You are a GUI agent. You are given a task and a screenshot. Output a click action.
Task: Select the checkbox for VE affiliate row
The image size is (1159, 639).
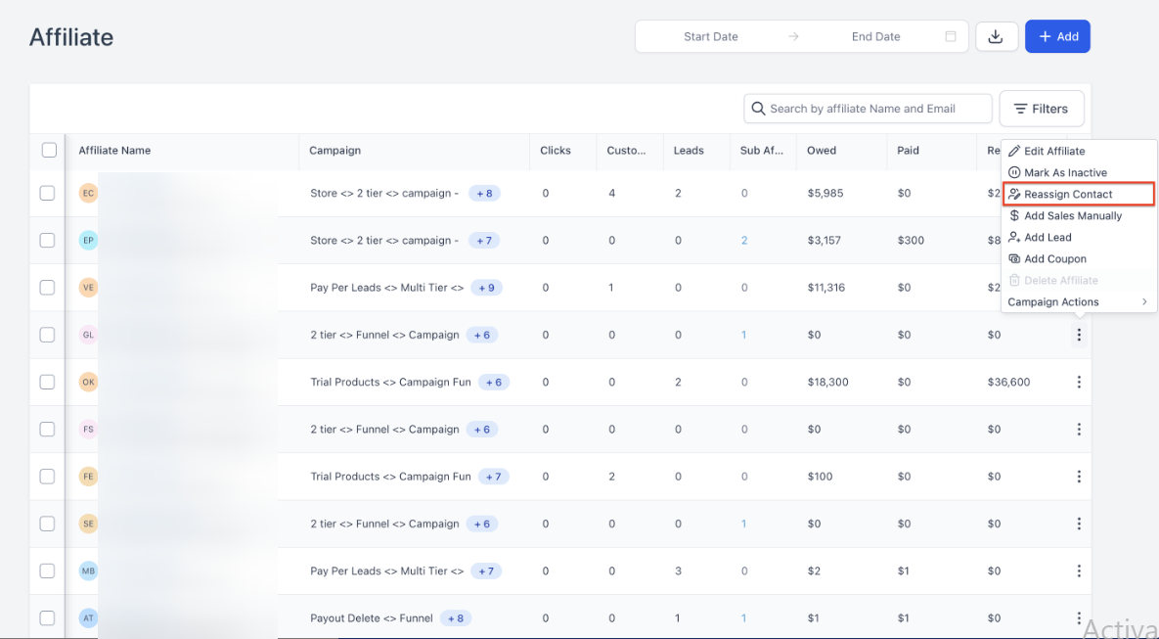pyautogui.click(x=47, y=288)
